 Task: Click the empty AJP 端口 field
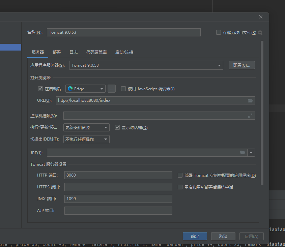[x=118, y=211]
